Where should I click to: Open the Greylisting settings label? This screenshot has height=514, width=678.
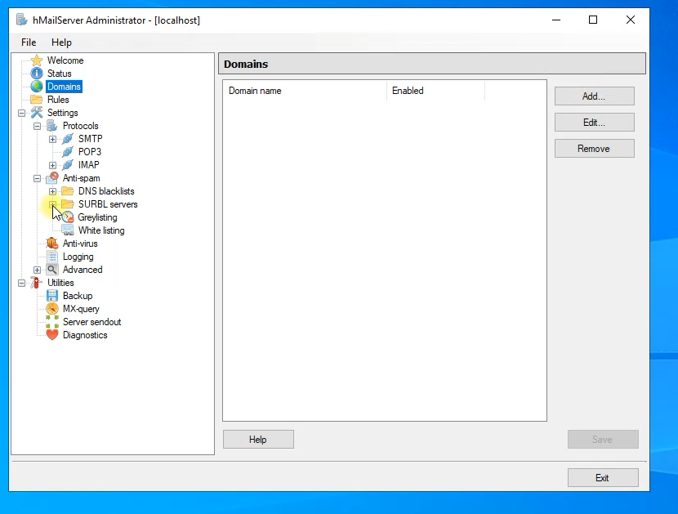[x=97, y=217]
